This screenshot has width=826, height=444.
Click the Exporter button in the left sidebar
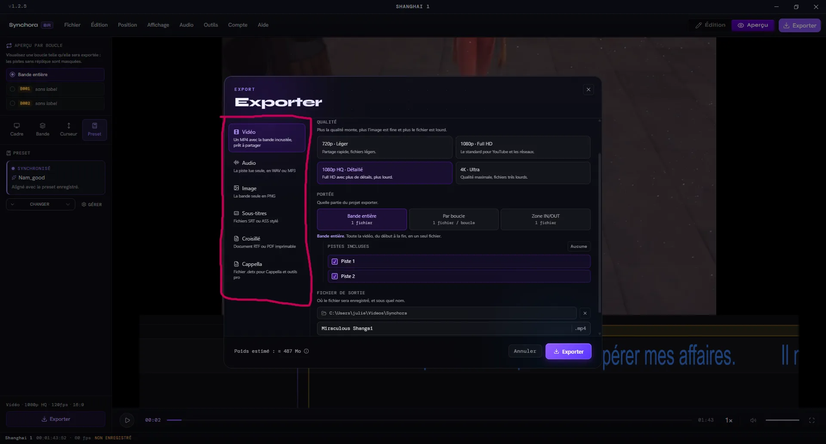tap(55, 419)
